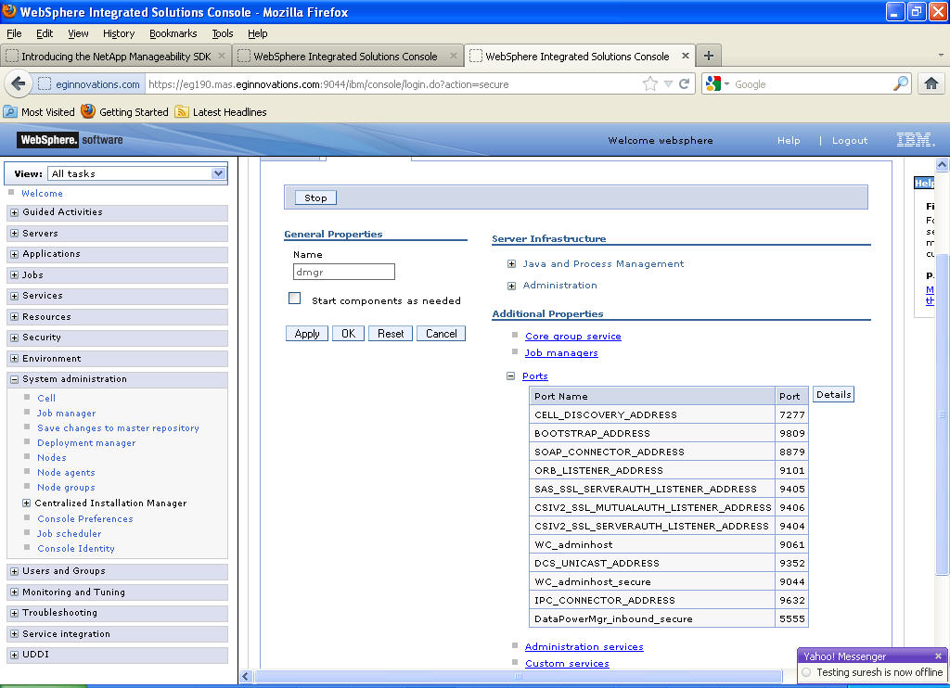Open Latest Headlines feed bookmark

point(221,112)
